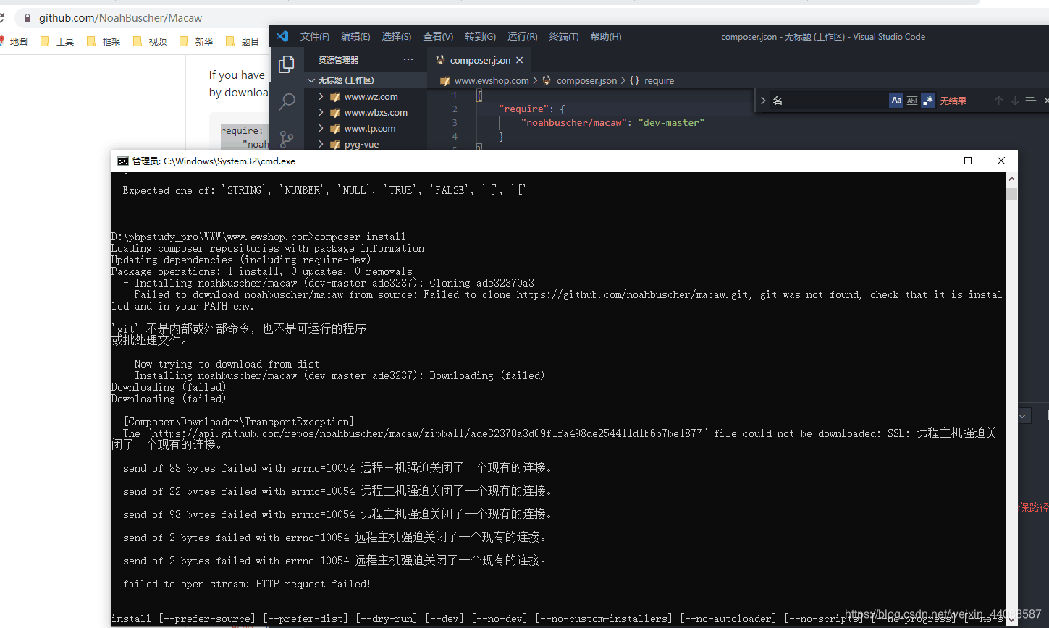The width and height of the screenshot is (1049, 628).
Task: Open the 新华 bookmarks folder
Action: tap(196, 41)
